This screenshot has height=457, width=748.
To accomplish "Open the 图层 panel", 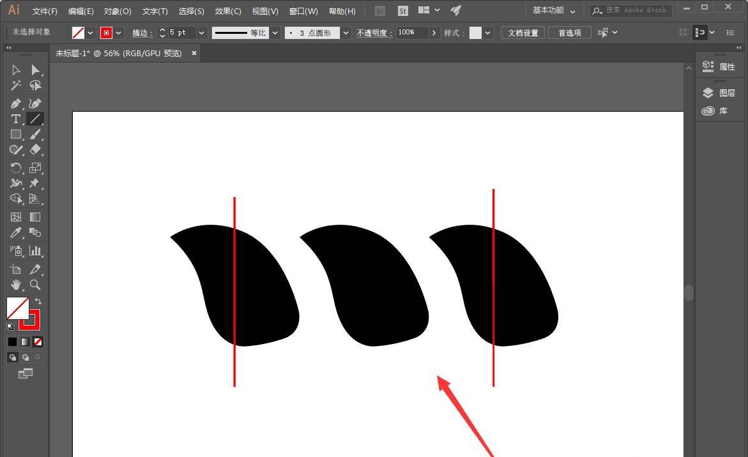I will point(719,93).
